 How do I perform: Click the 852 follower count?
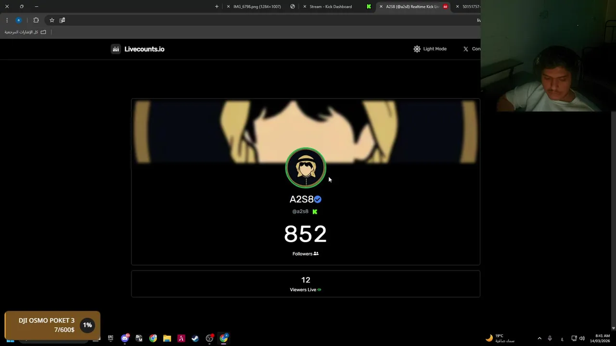coord(306,234)
